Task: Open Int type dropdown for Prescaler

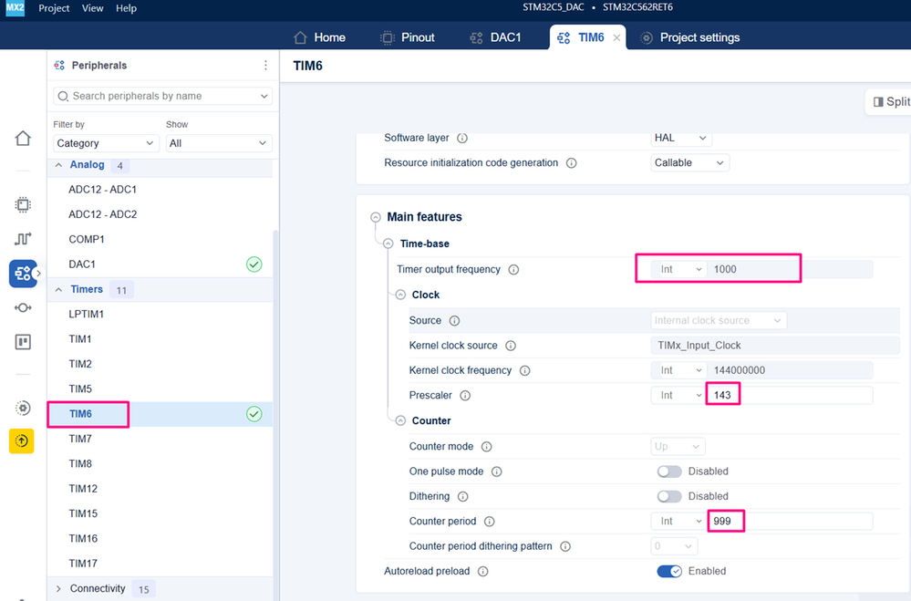Action: [678, 395]
